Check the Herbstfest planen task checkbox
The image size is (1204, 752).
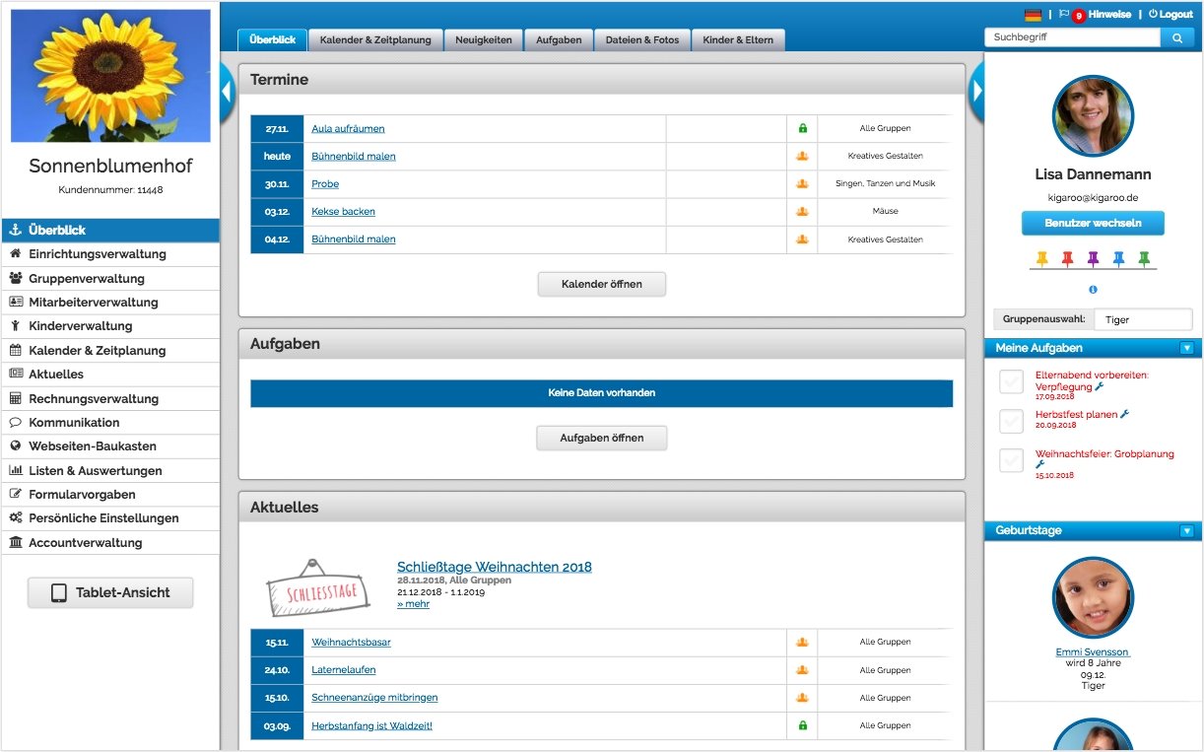tap(1012, 421)
